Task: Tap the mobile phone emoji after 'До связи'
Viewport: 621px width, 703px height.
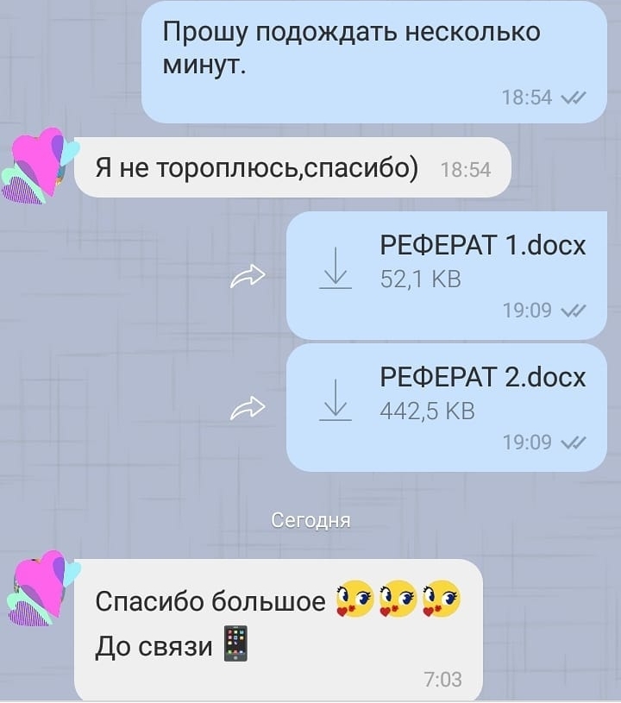Action: click(x=235, y=643)
